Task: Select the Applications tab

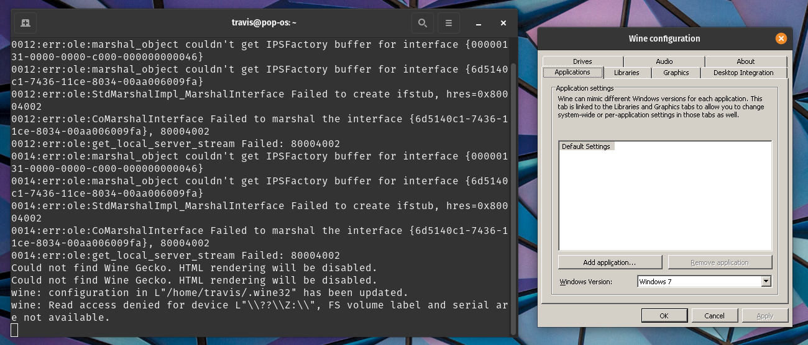Action: 572,73
